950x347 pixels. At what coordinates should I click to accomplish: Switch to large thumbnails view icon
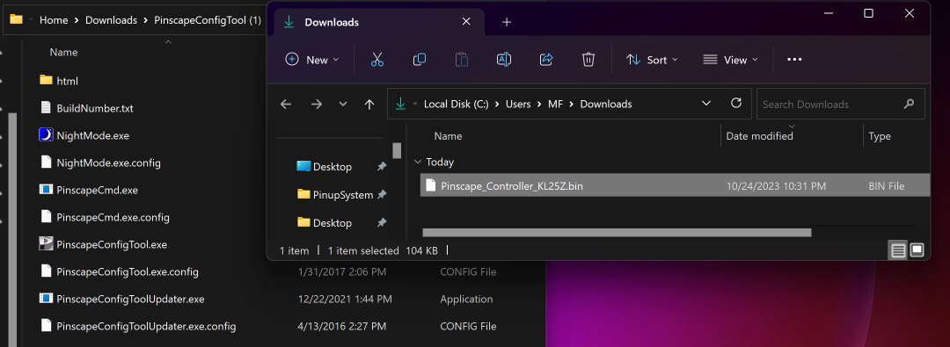click(917, 250)
